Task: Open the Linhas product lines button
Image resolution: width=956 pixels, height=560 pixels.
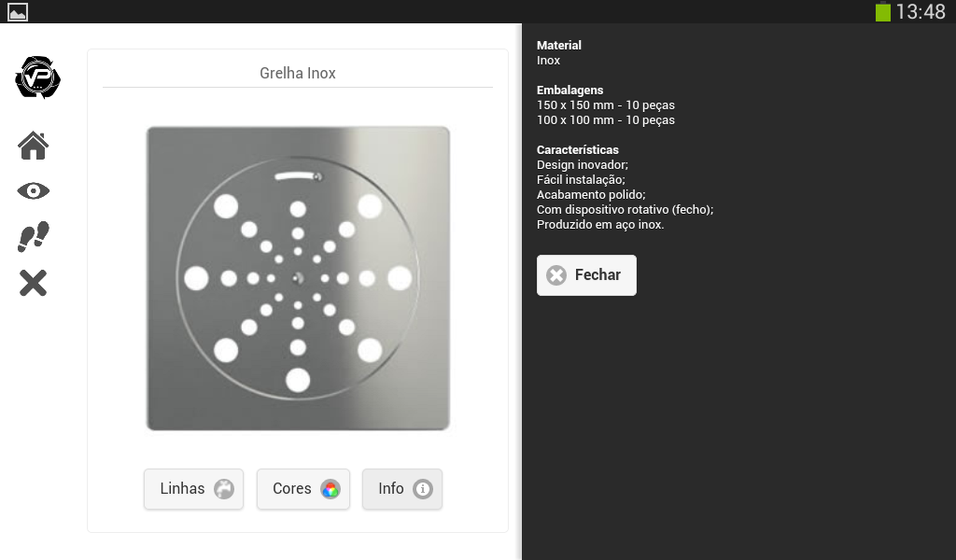Action: point(193,489)
